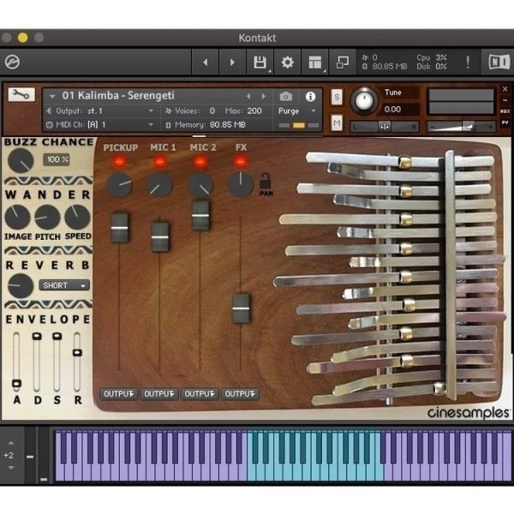
Task: Click the MIC 1 volume fader handle
Action: point(160,237)
